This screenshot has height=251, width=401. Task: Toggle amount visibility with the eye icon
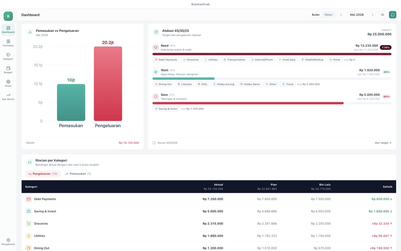tap(383, 15)
